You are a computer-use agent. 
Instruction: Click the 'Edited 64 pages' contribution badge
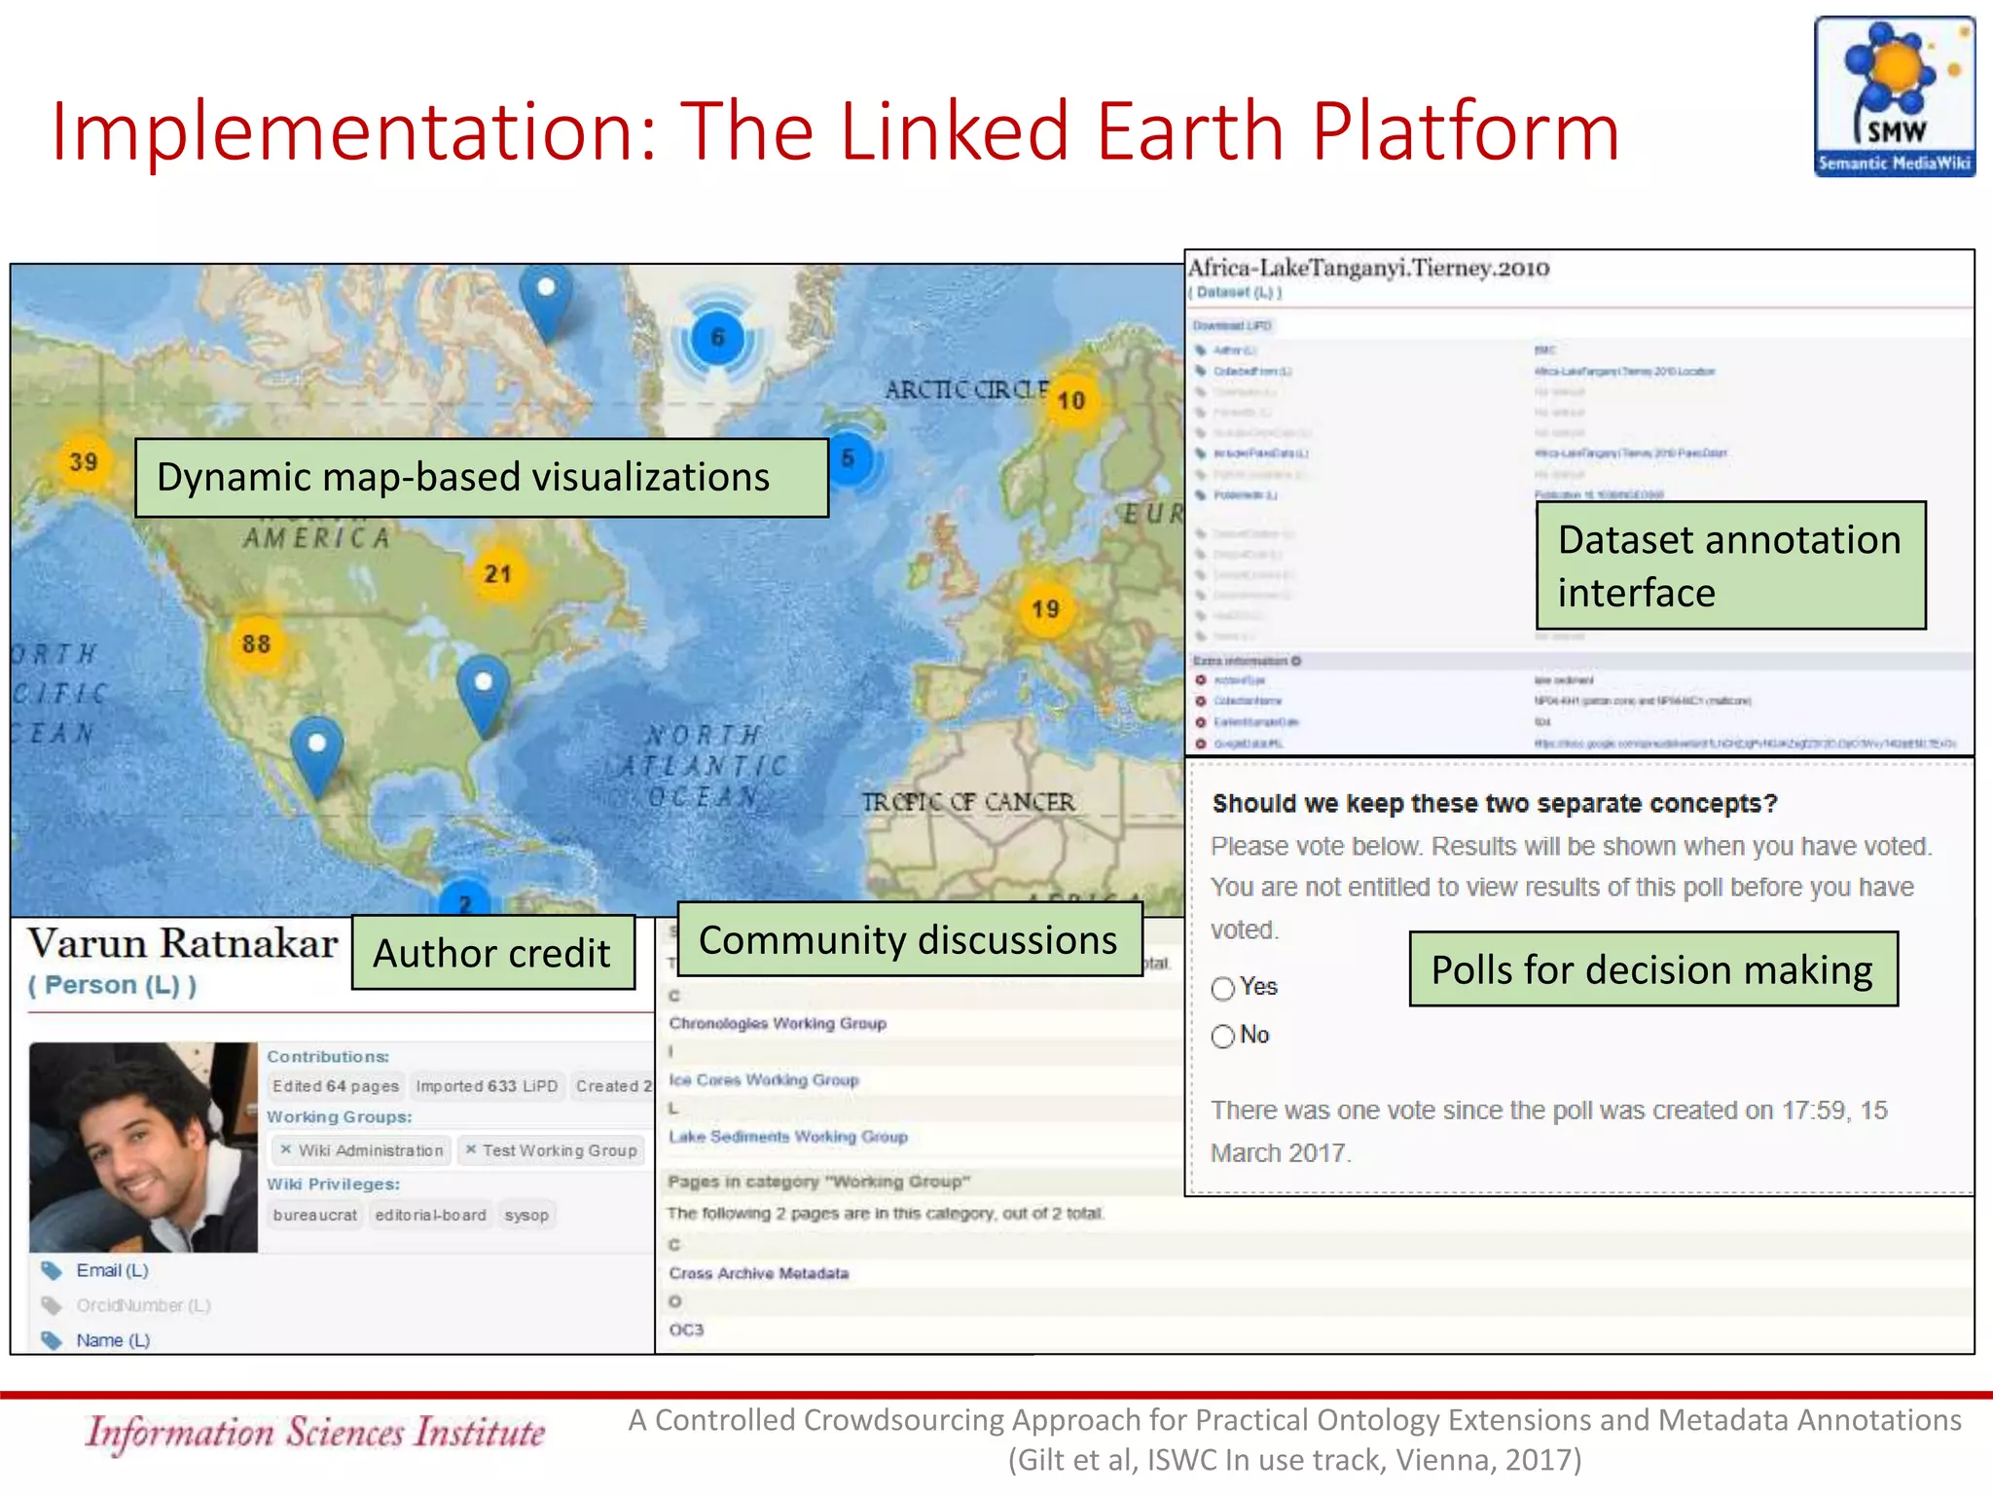pos(336,1086)
